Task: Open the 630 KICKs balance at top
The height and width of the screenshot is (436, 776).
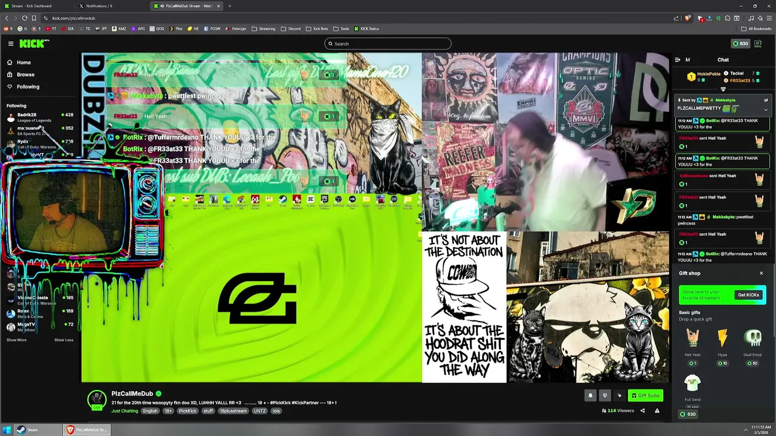Action: [741, 44]
